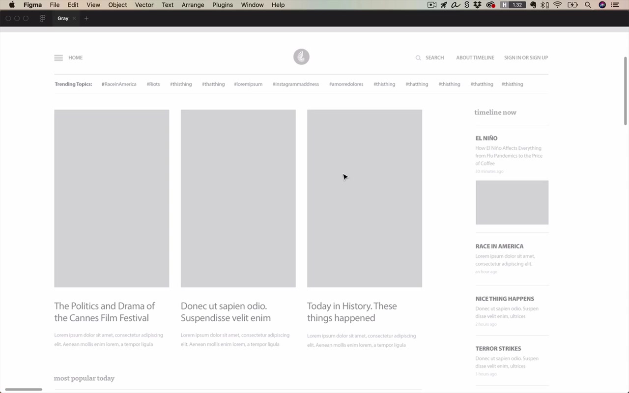Open the View menu
This screenshot has width=629, height=393.
[93, 5]
